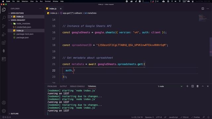Open the Search view in activity bar
212x119 pixels.
[x=4, y=18]
